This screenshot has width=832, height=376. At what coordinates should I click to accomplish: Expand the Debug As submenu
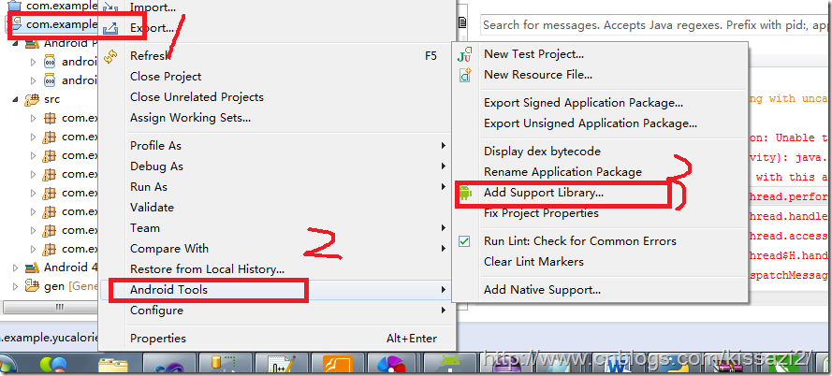443,166
